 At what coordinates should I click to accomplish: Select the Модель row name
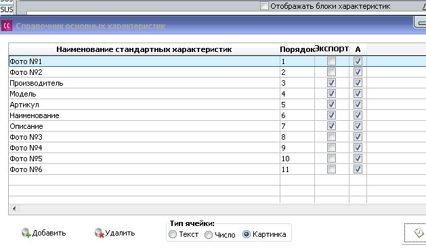23,94
